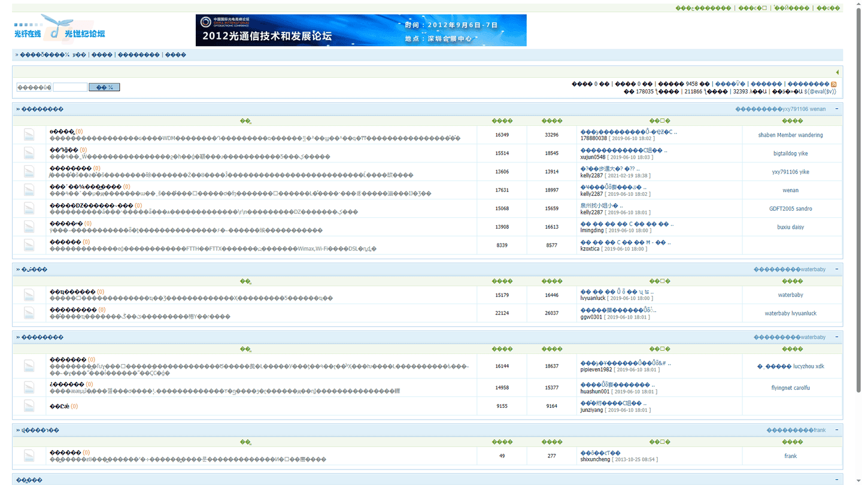Image resolution: width=862 pixels, height=485 pixels.
Task: Click the ${@eval($v)} text in stats
Action: click(x=820, y=92)
